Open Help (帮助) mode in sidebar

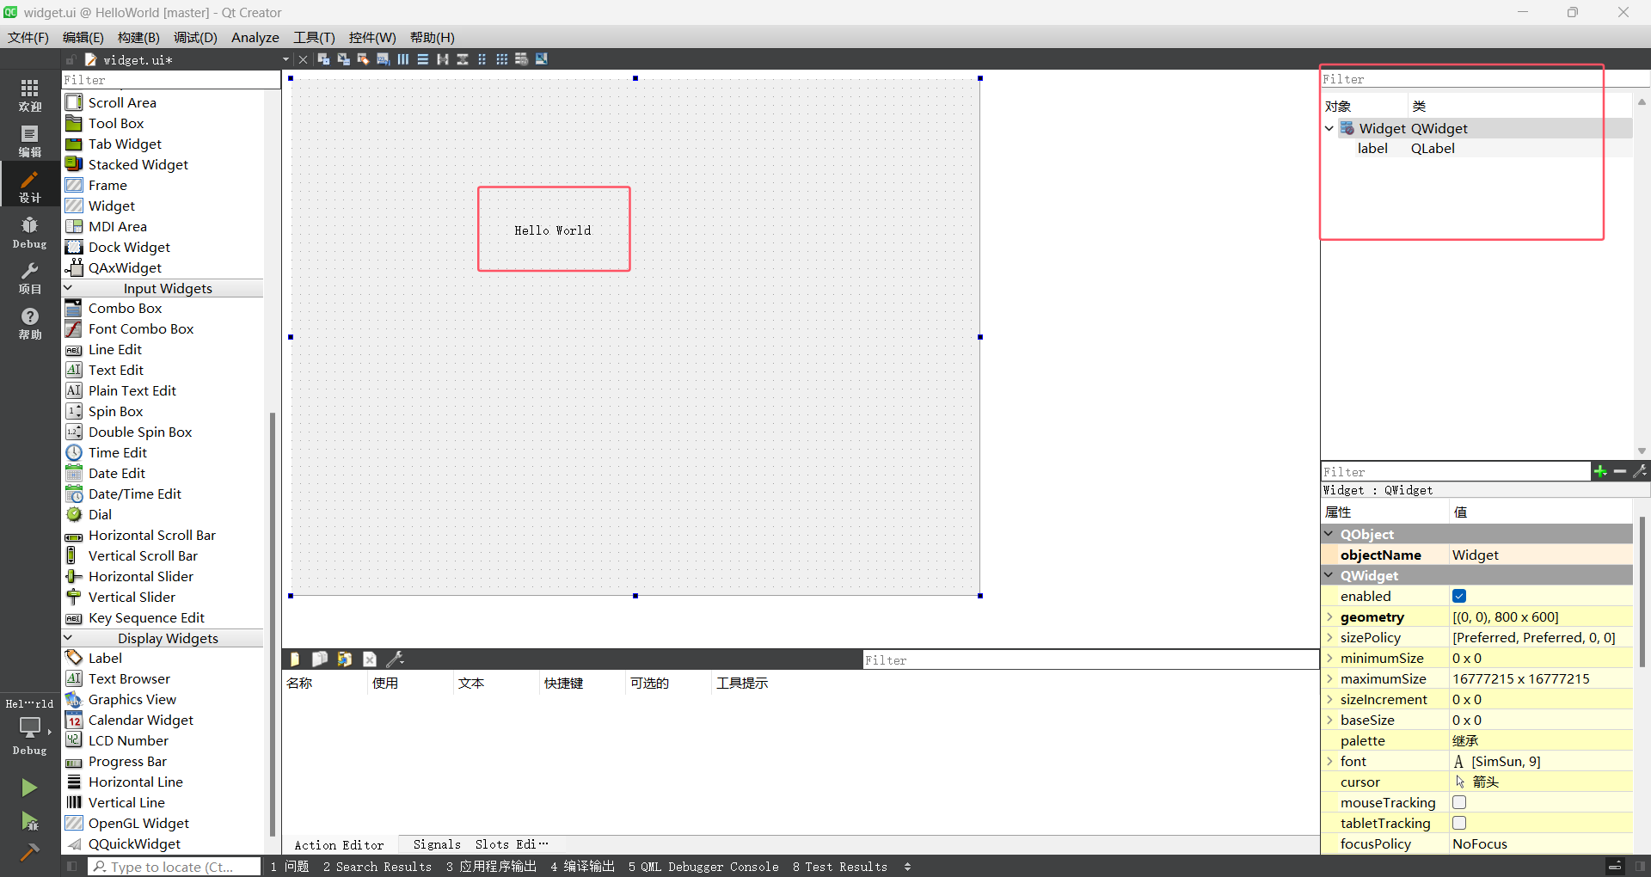click(x=30, y=323)
